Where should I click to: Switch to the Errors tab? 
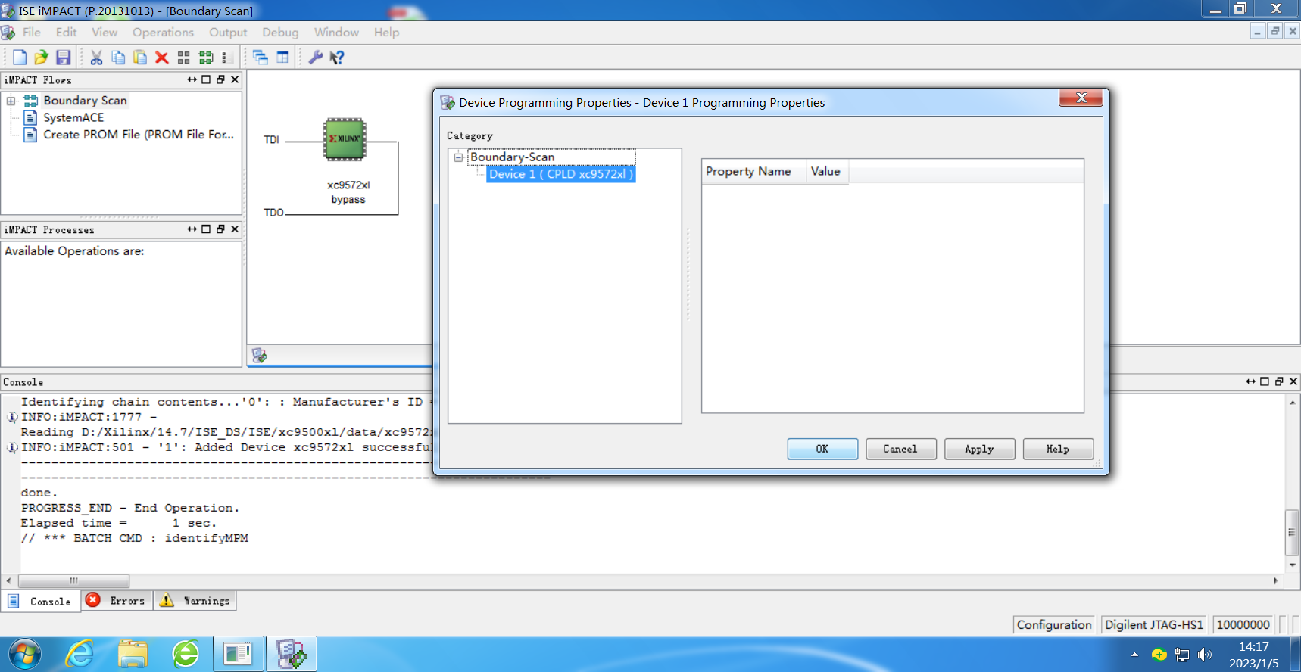pyautogui.click(x=117, y=601)
